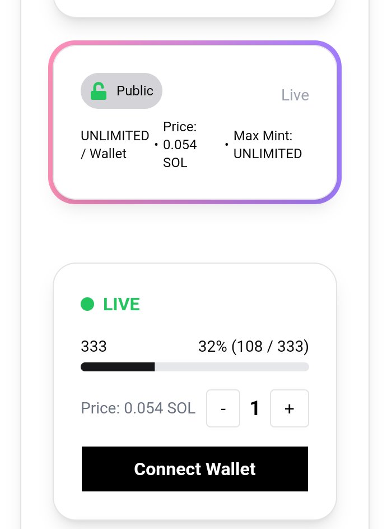Click the Price 0.054 SOL text in the Public card

(x=180, y=145)
